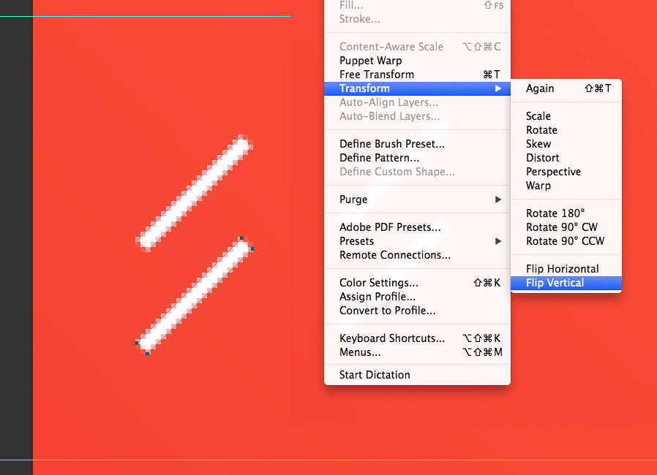657x475 pixels.
Task: Enter Warp transform mode
Action: [x=538, y=185]
